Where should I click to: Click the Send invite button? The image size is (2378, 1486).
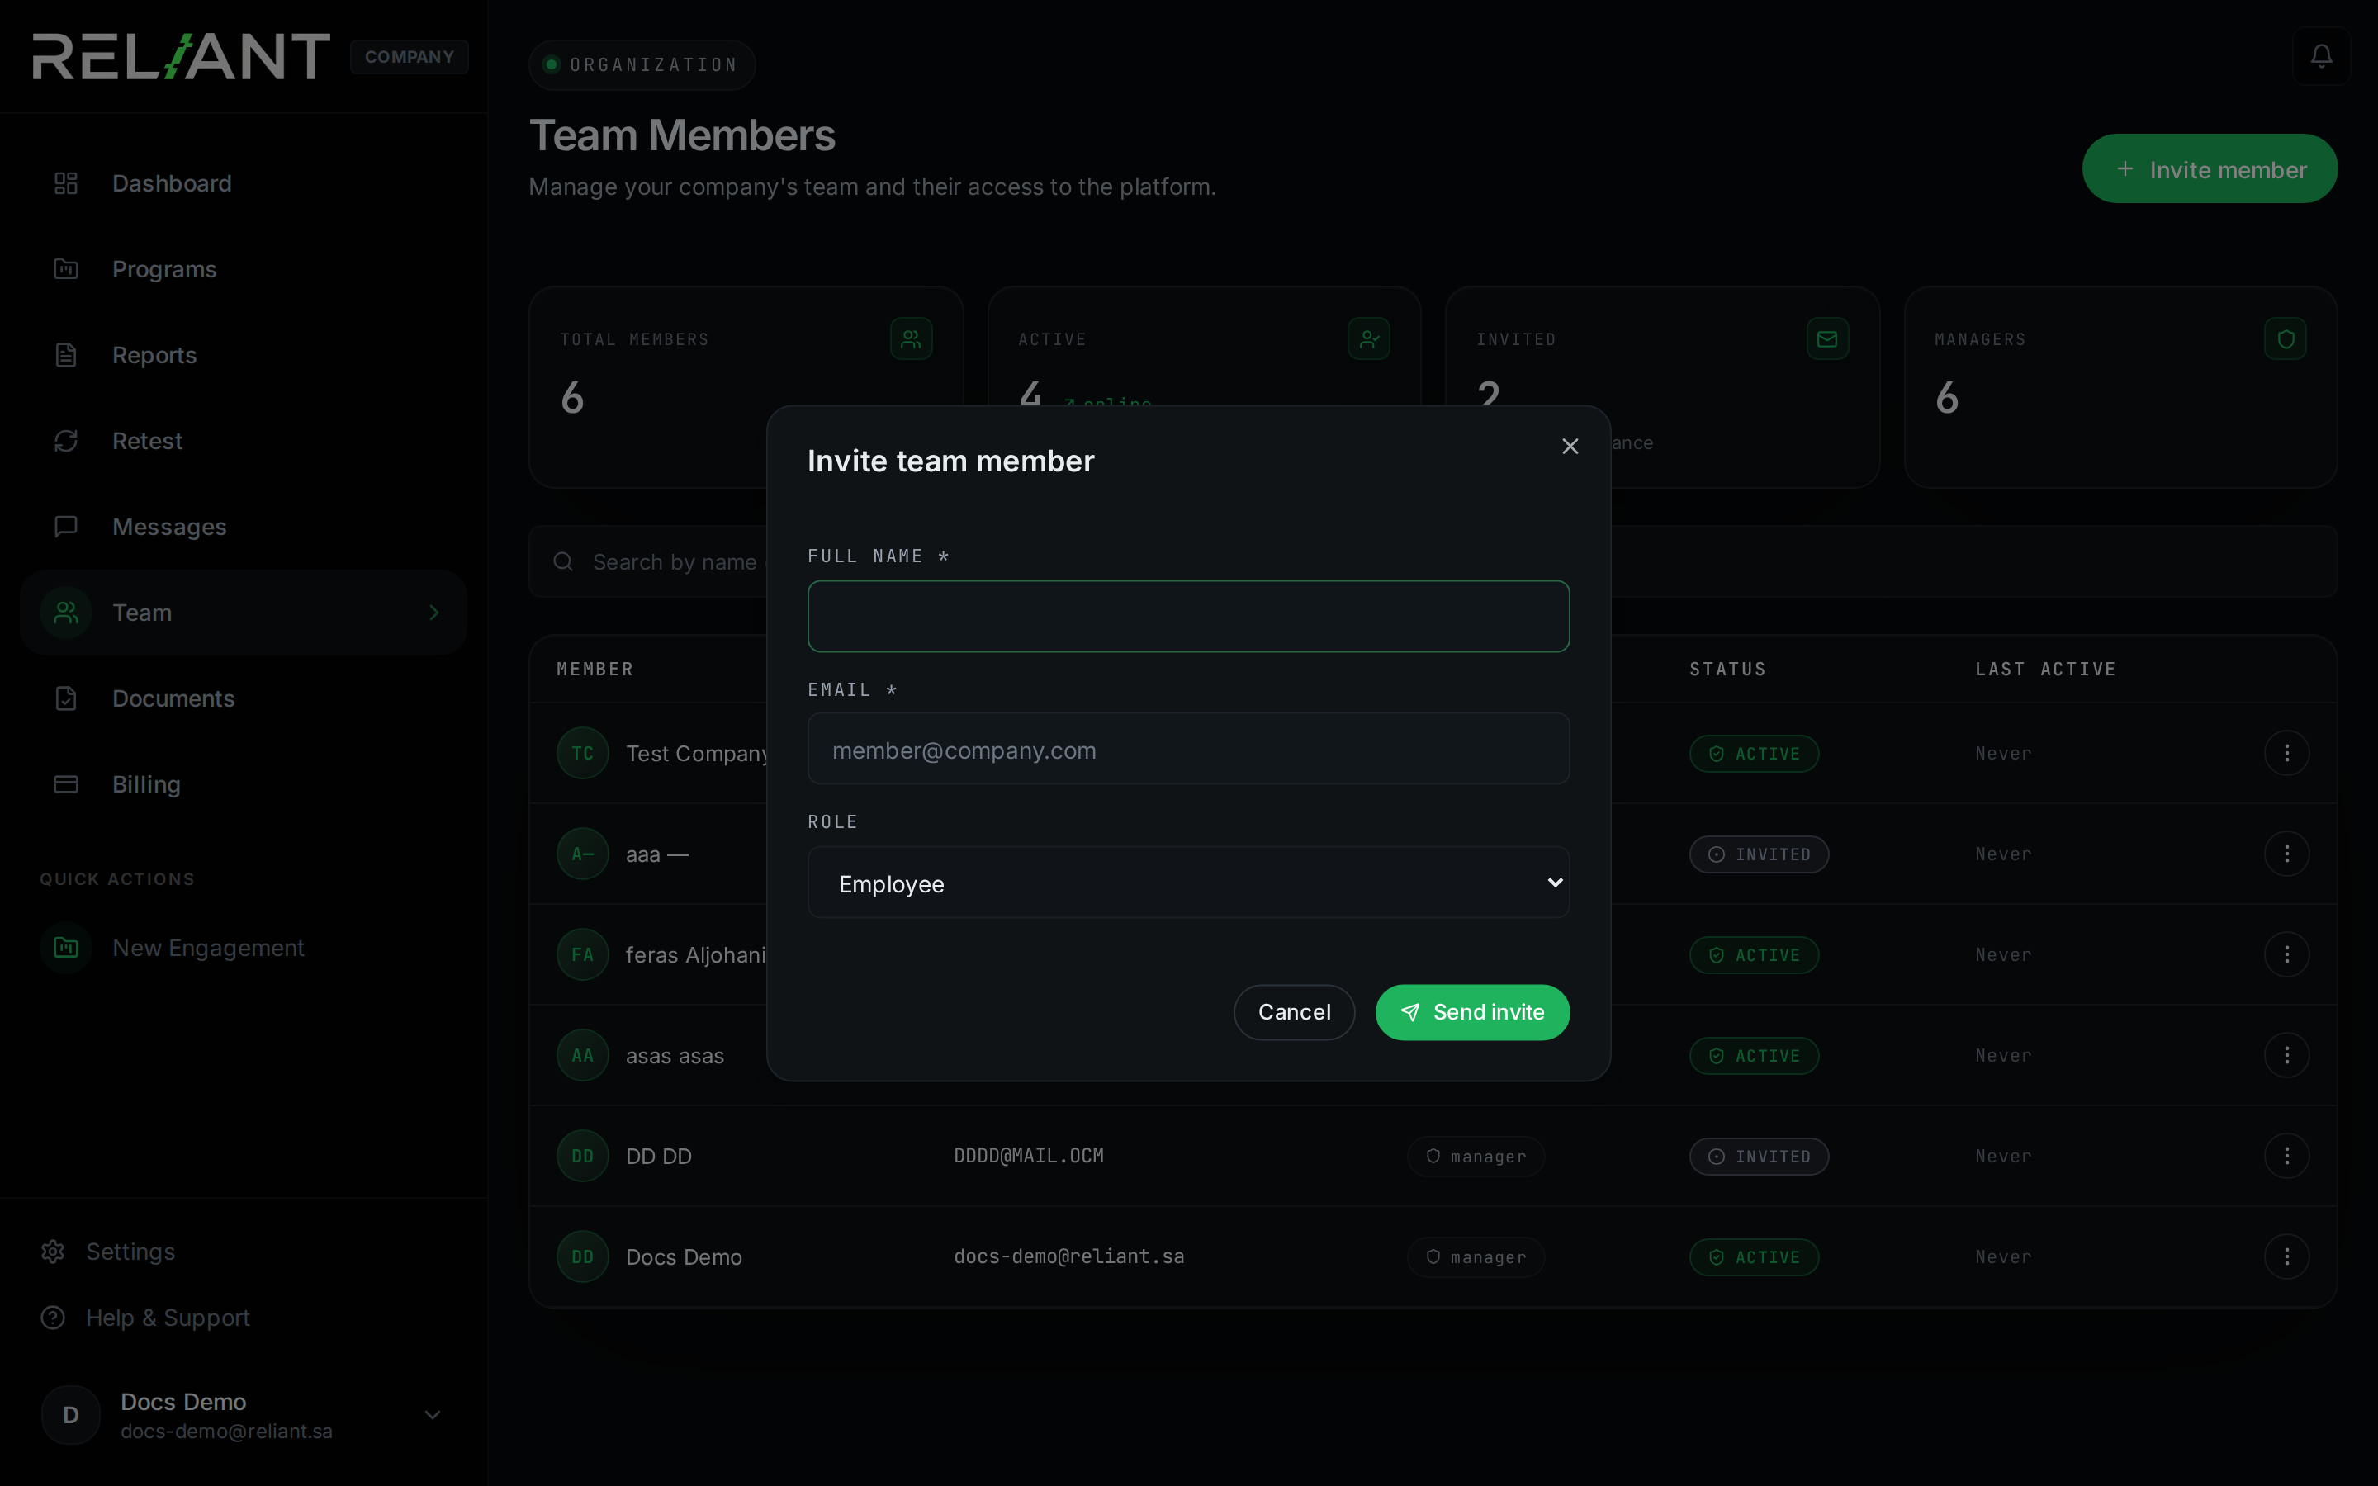(1472, 1012)
